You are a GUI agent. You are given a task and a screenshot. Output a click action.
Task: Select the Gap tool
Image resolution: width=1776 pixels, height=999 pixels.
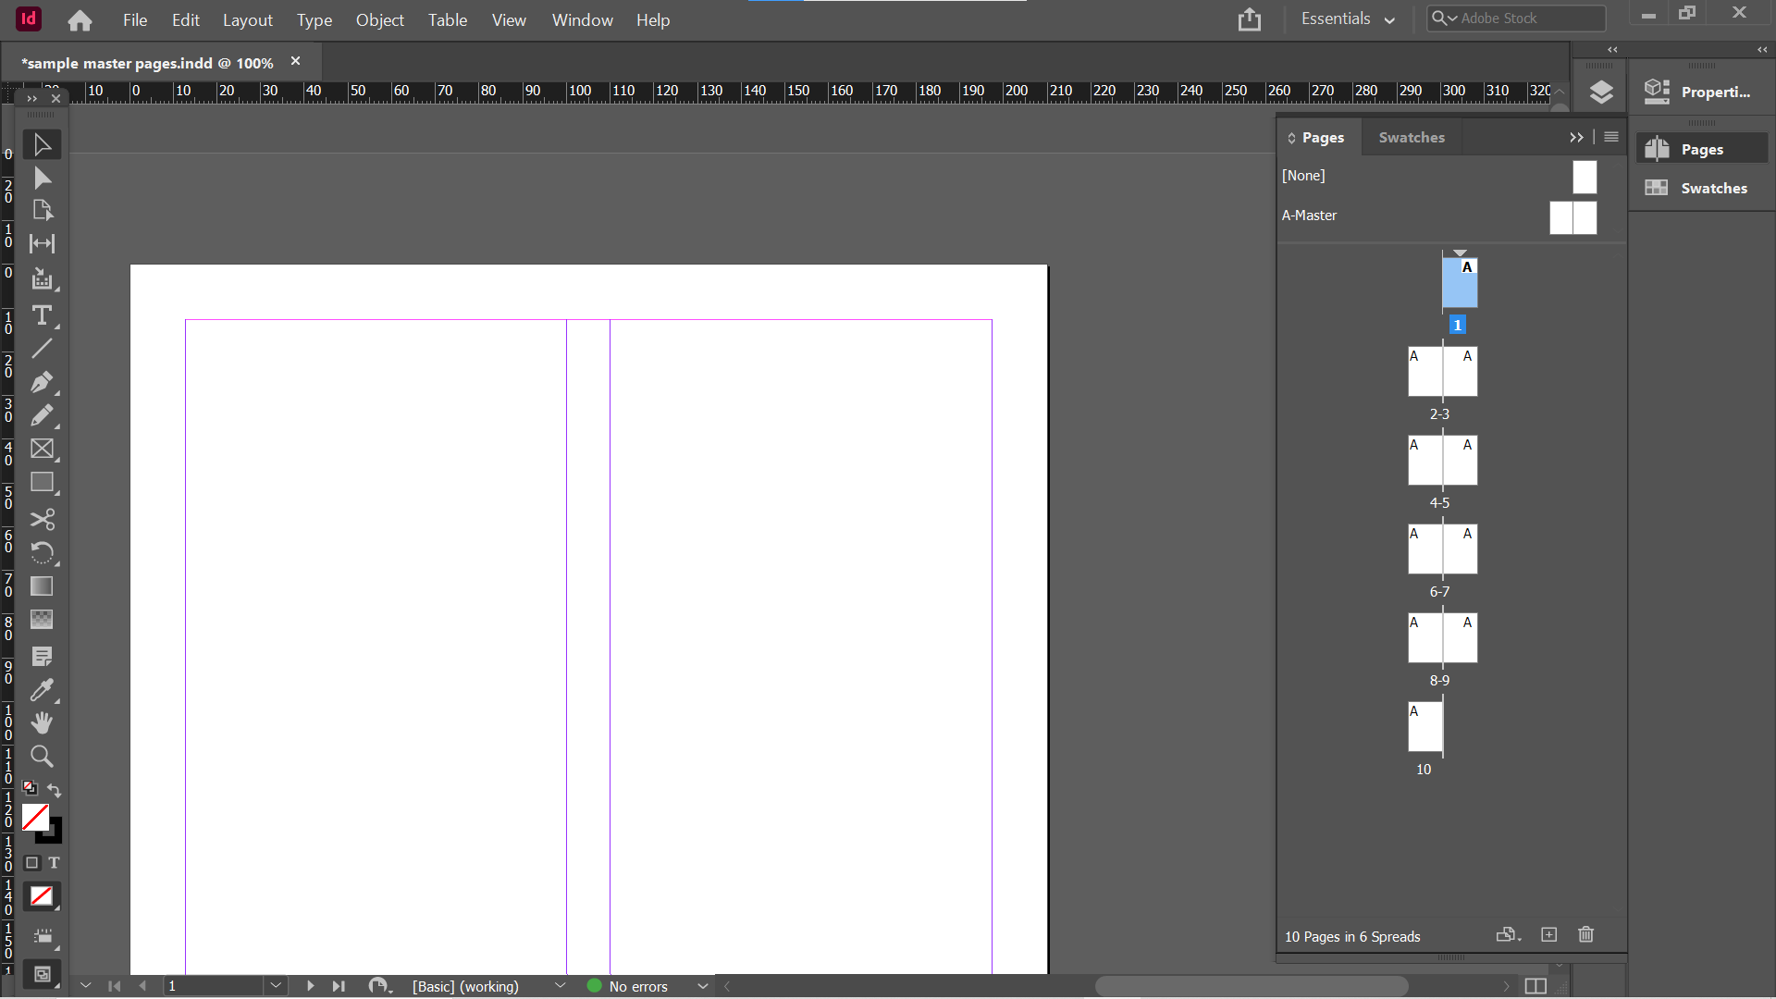tap(42, 244)
